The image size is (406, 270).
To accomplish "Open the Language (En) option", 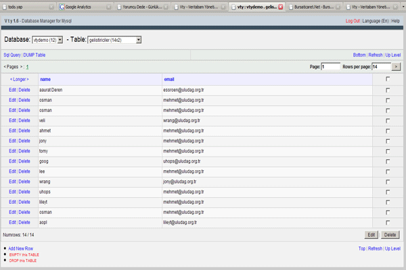I will (x=375, y=21).
